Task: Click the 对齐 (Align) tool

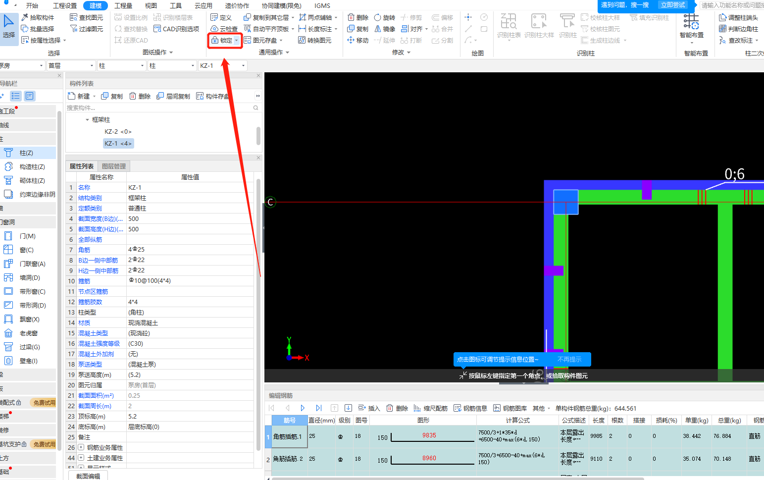Action: [412, 29]
